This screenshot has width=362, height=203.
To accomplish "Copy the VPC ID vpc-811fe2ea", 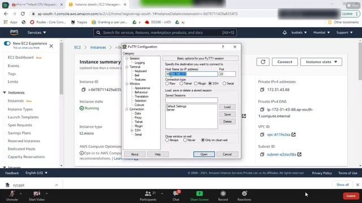I will point(262,135).
